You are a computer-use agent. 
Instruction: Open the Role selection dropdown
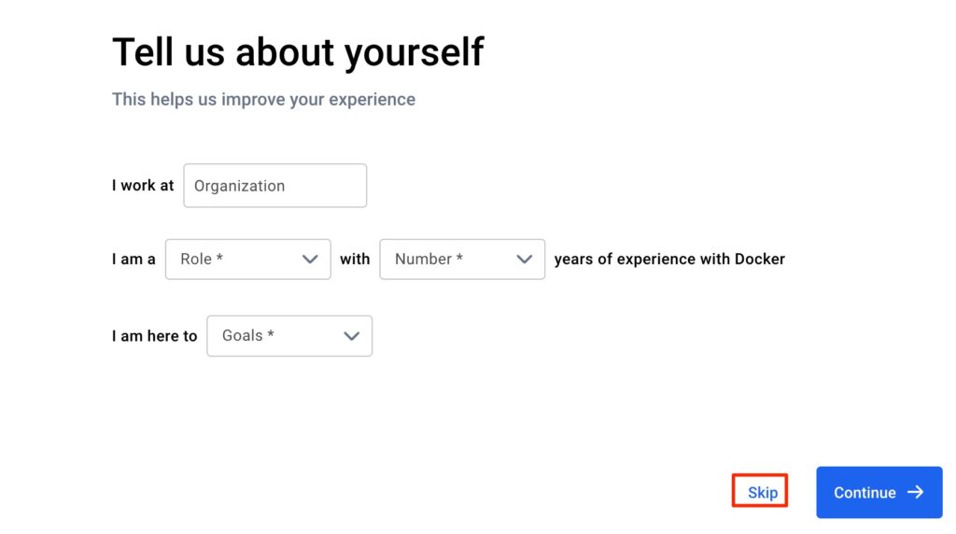click(247, 260)
